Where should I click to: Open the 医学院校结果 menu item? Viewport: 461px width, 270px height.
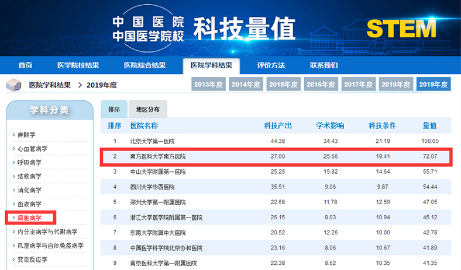coord(78,65)
